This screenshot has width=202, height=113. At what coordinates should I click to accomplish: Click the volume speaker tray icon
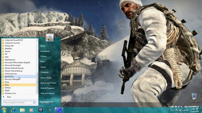pyautogui.click(x=187, y=110)
